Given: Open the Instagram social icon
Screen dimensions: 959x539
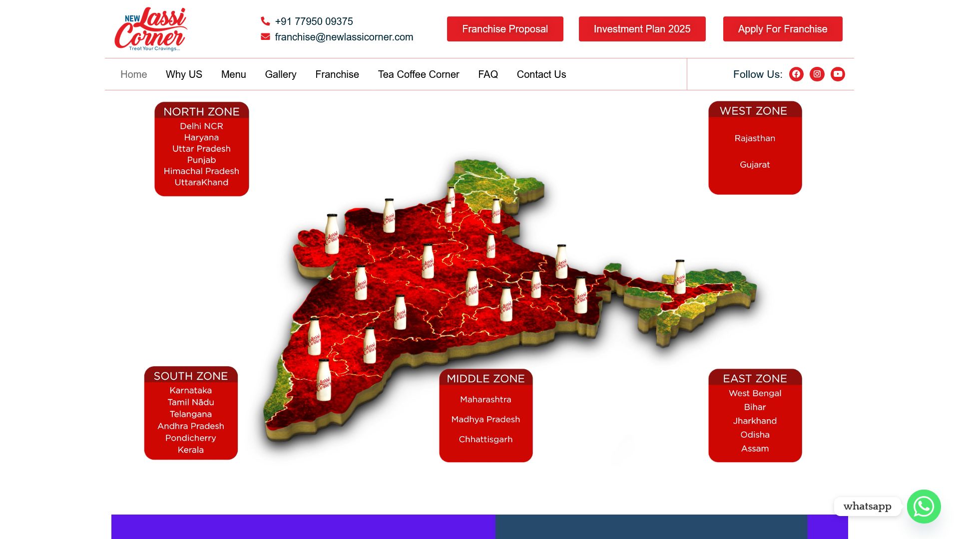Looking at the screenshot, I should [817, 74].
